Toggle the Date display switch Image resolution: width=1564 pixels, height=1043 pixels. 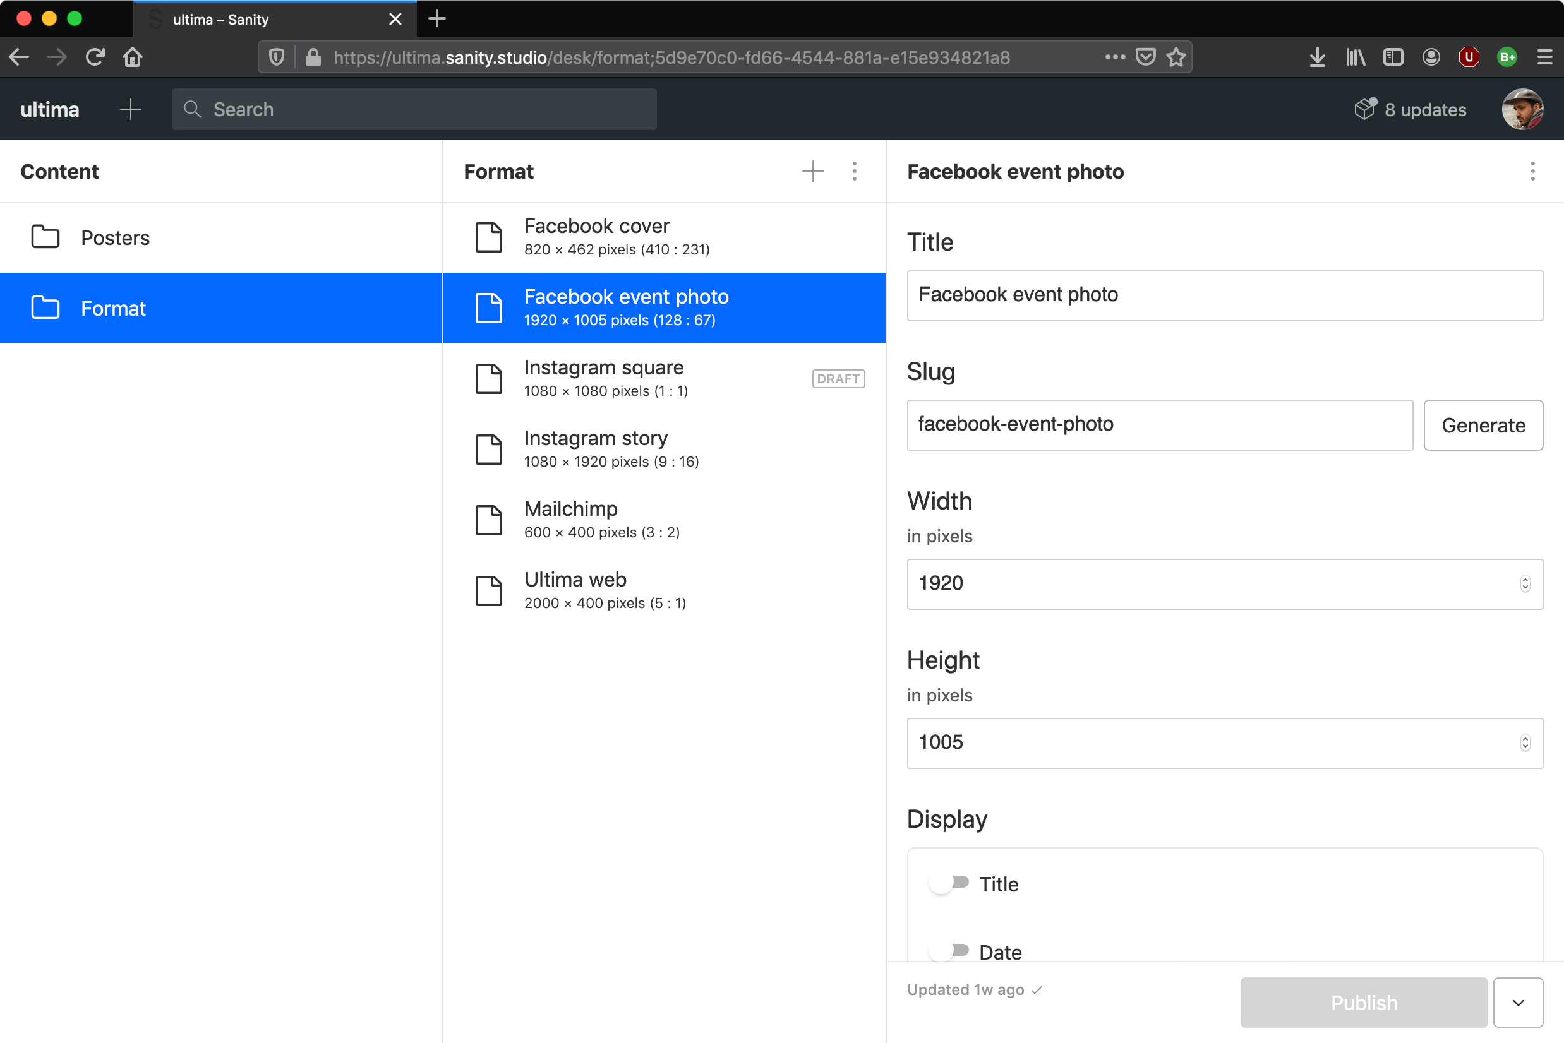pos(949,951)
